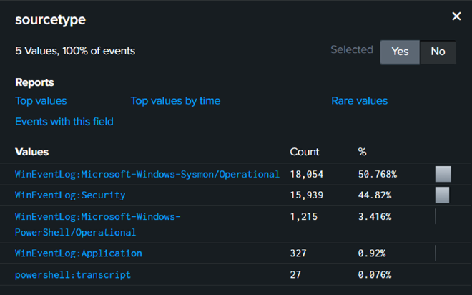Image resolution: width=472 pixels, height=295 pixels.
Task: Click the bar for the WinEventLog:Security row
Action: 442,195
